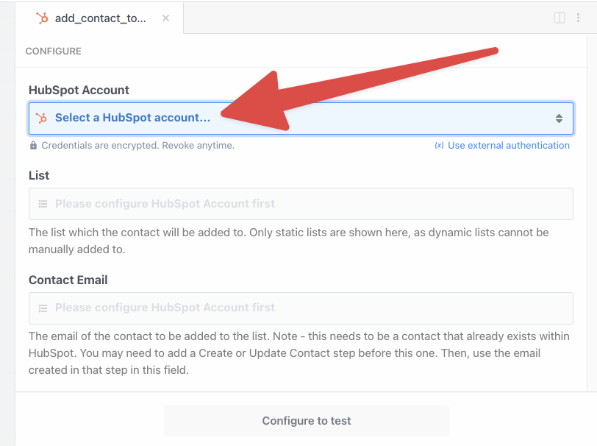This screenshot has height=446, width=597.
Task: Click the list icon in List field
Action: 43,204
